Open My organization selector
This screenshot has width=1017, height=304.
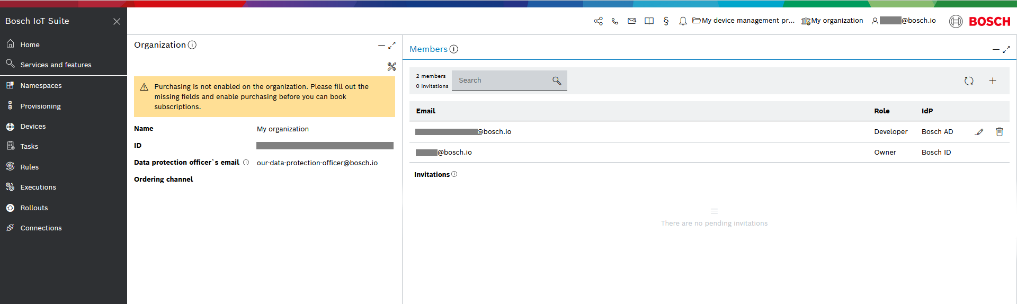832,21
